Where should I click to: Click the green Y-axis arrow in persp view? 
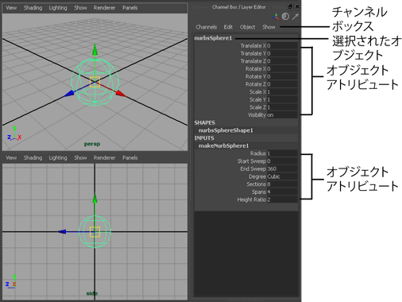click(x=95, y=50)
